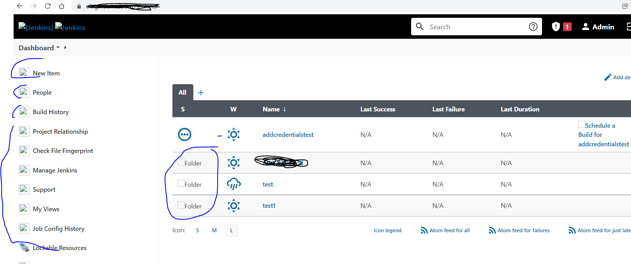Click rainy weather icon for test
This screenshot has width=631, height=264.
point(234,184)
